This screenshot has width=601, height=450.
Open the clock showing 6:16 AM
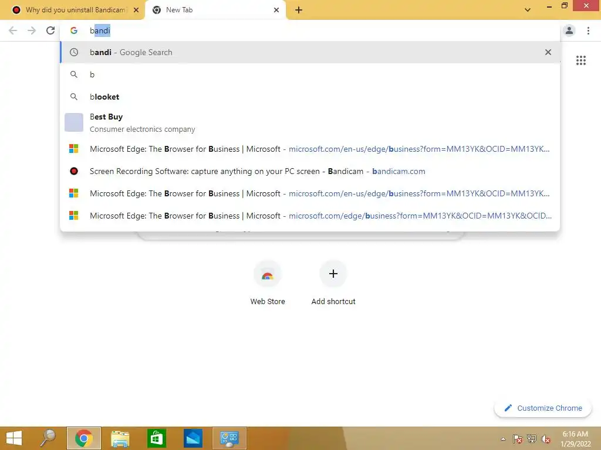click(x=575, y=439)
